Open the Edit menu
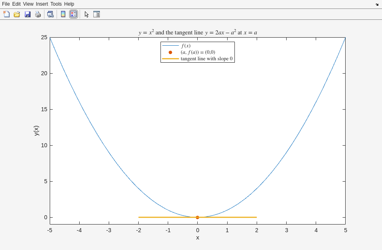This screenshot has height=250, width=382. point(16,4)
